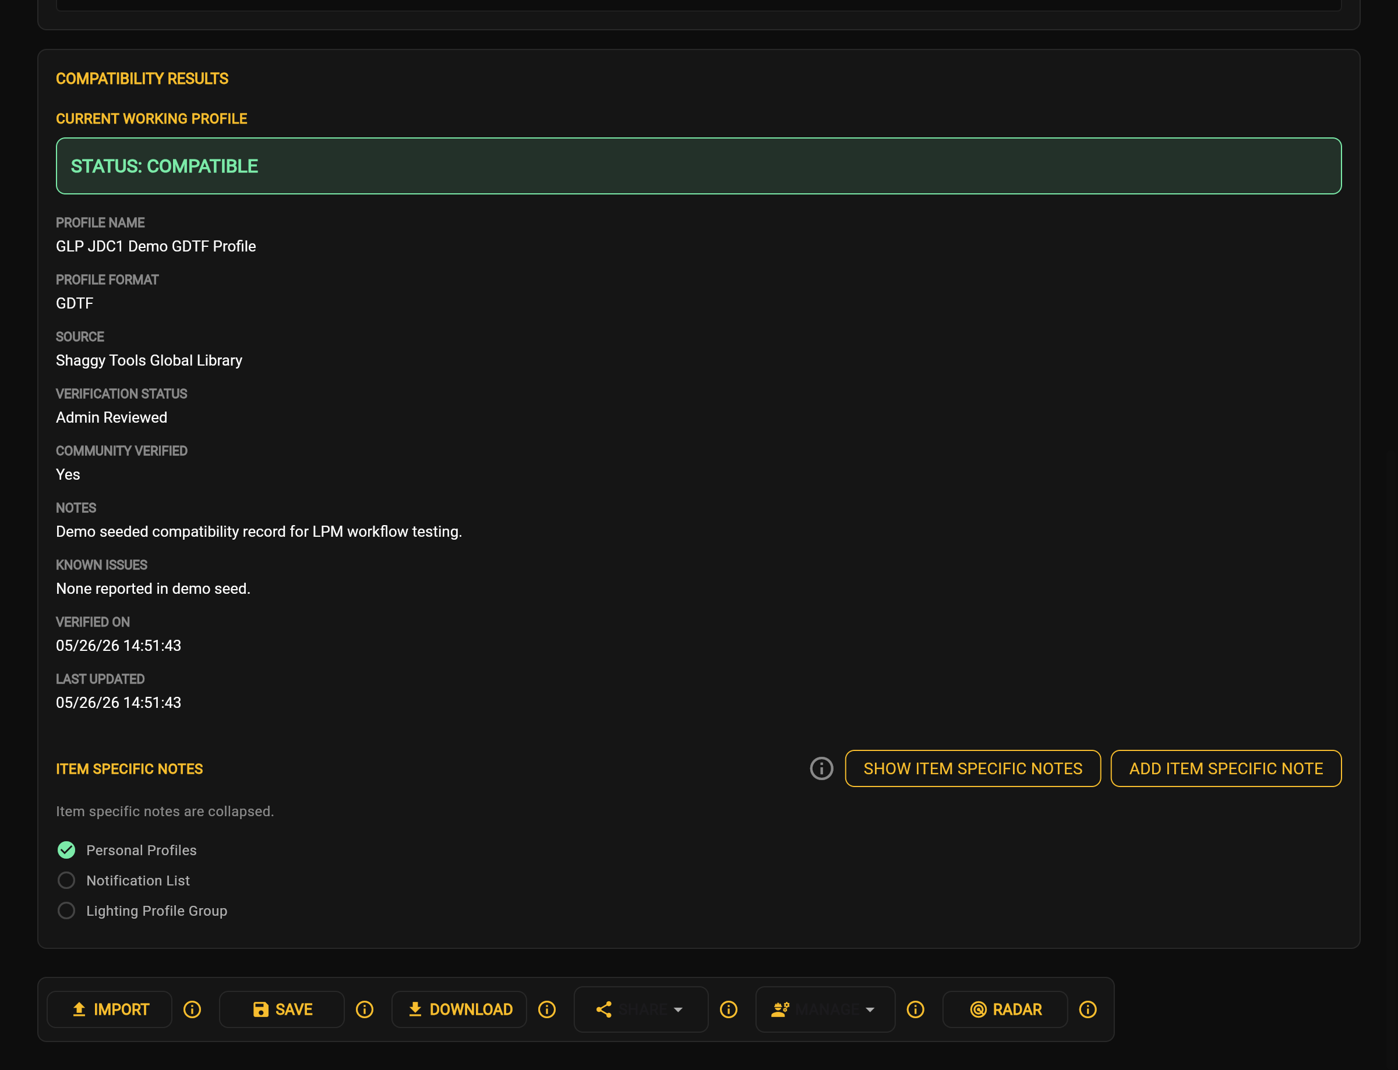This screenshot has width=1398, height=1070.
Task: Click info icon next to Import button
Action: pyautogui.click(x=192, y=1009)
